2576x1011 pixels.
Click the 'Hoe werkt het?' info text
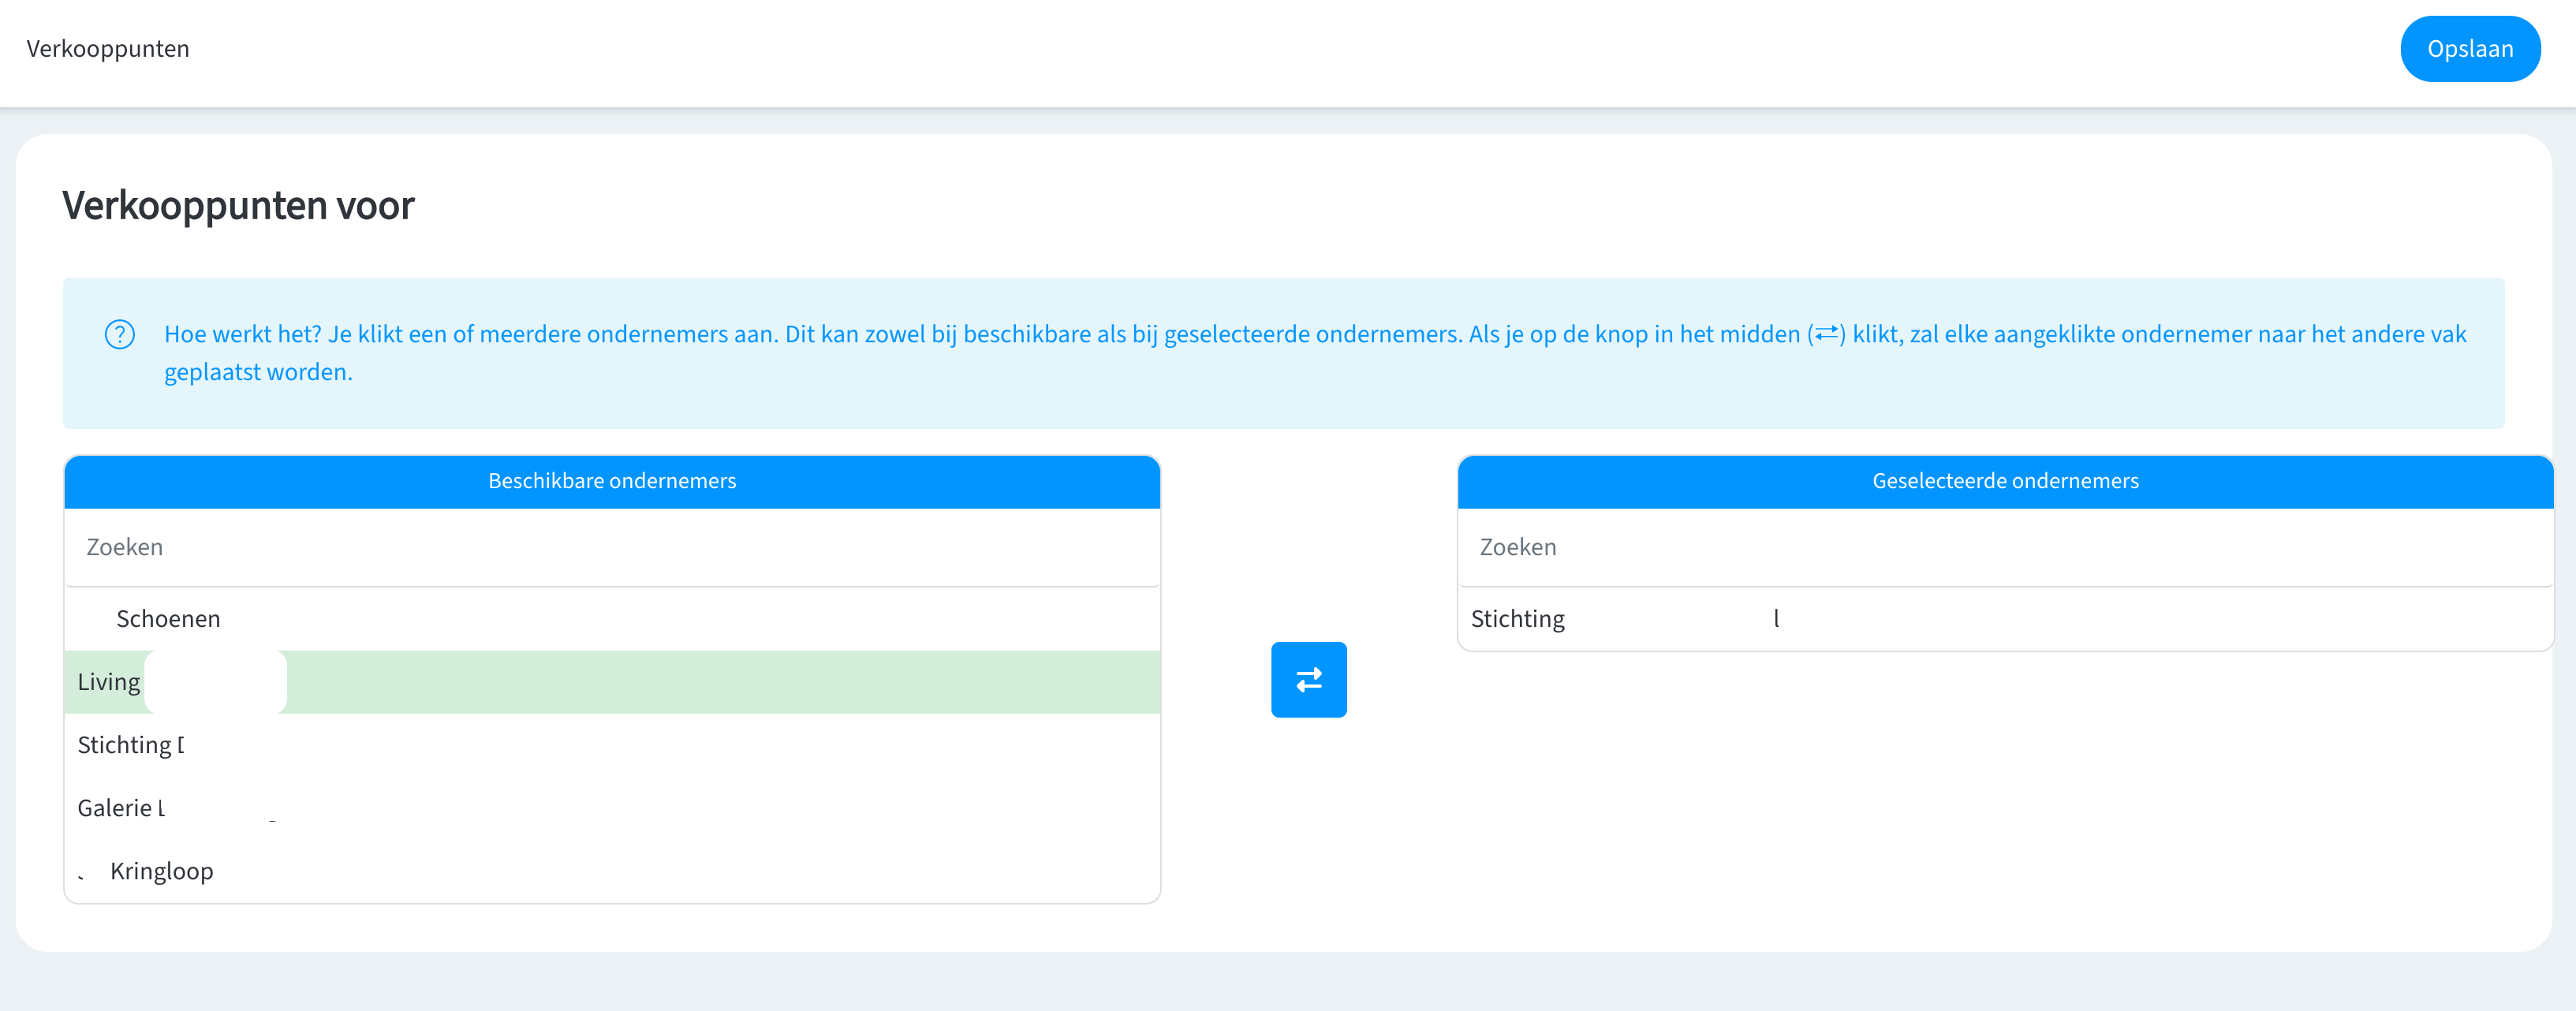coord(243,334)
